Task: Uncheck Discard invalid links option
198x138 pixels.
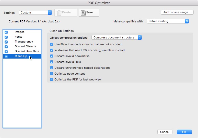Action: 52,62
